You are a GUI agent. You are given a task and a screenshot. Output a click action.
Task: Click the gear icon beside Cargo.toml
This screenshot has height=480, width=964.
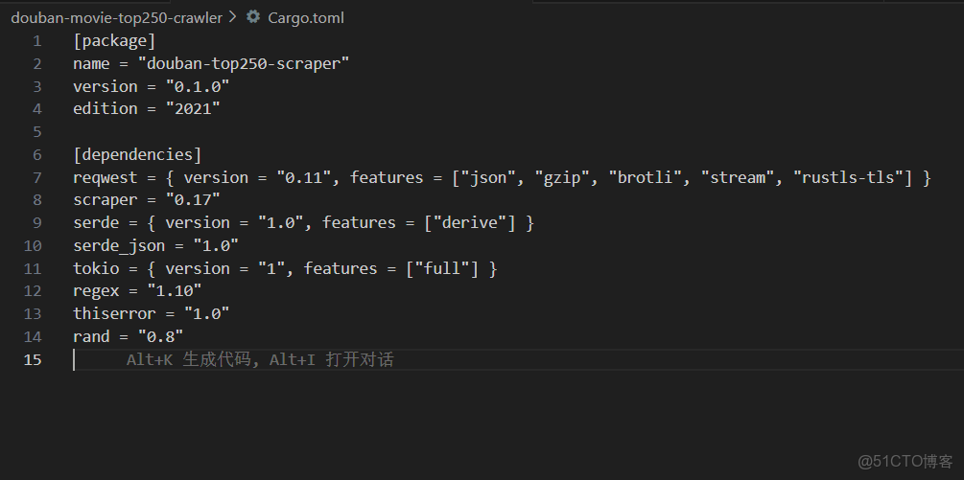tap(253, 17)
